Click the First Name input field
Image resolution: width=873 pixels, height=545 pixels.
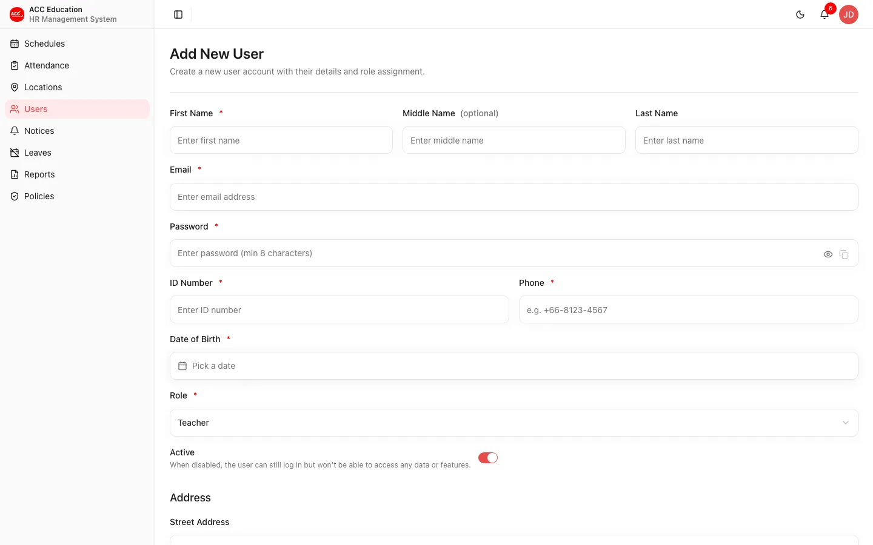coord(281,140)
